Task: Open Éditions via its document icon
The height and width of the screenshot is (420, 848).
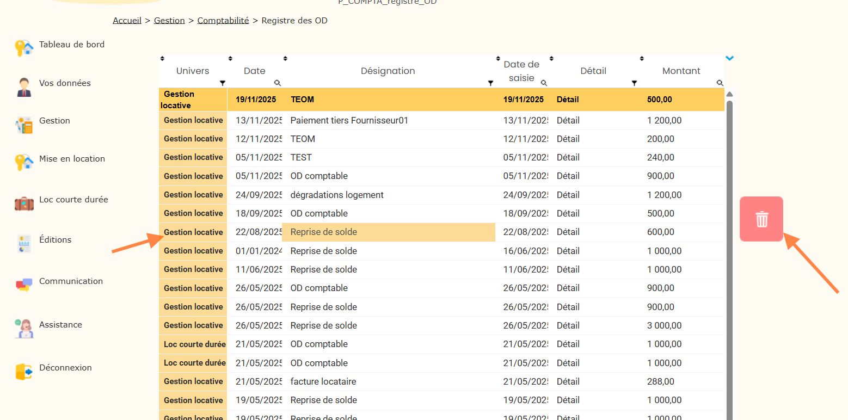Action: [24, 244]
